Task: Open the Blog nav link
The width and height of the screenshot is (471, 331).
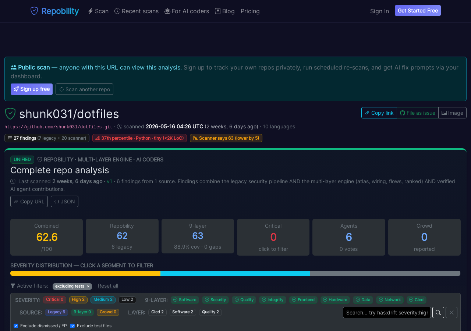Action: point(225,11)
